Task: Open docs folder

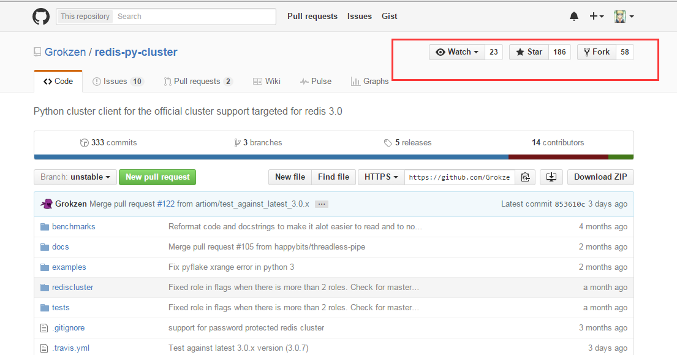Action: point(61,247)
